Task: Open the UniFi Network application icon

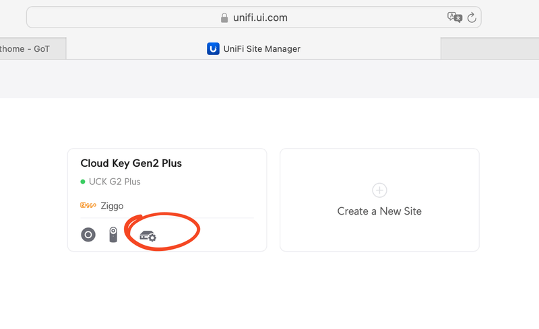Action: coord(88,235)
